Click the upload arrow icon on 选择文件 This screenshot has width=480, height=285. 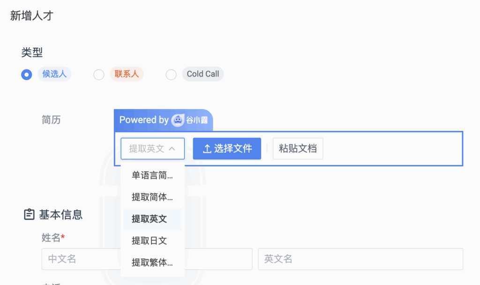[x=207, y=149]
